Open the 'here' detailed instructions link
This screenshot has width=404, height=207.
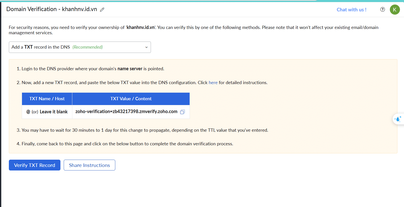pos(213,83)
